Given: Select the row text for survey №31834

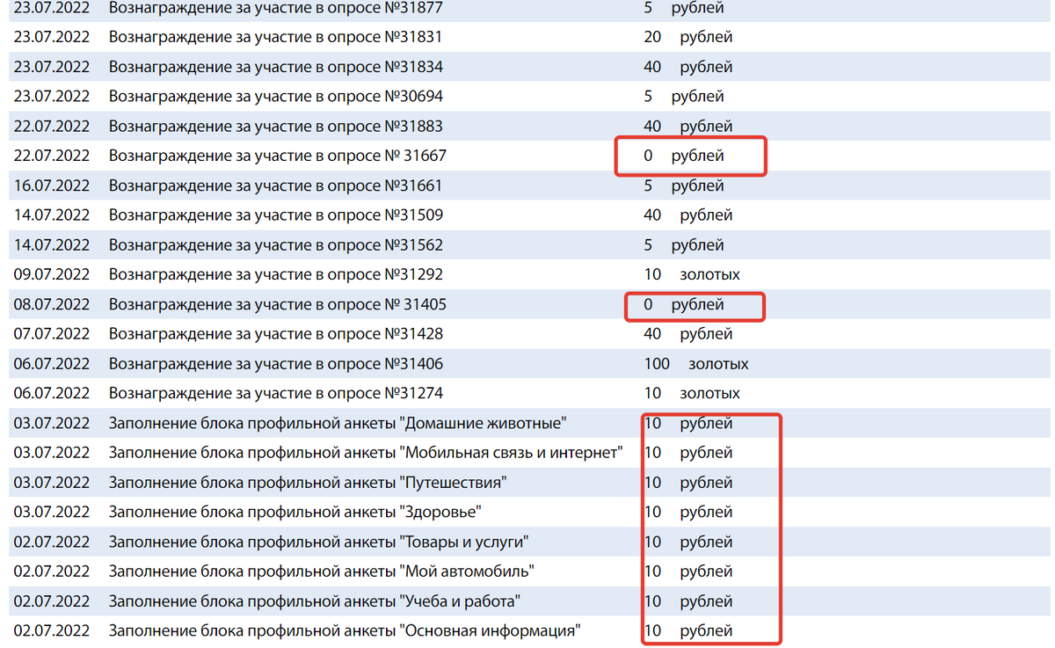Looking at the screenshot, I should tap(275, 67).
